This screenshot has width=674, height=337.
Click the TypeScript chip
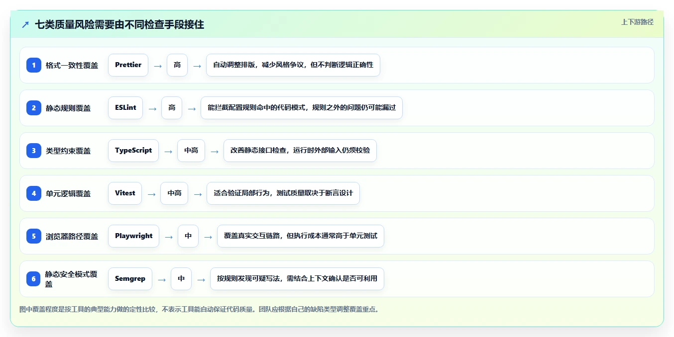[x=133, y=151]
